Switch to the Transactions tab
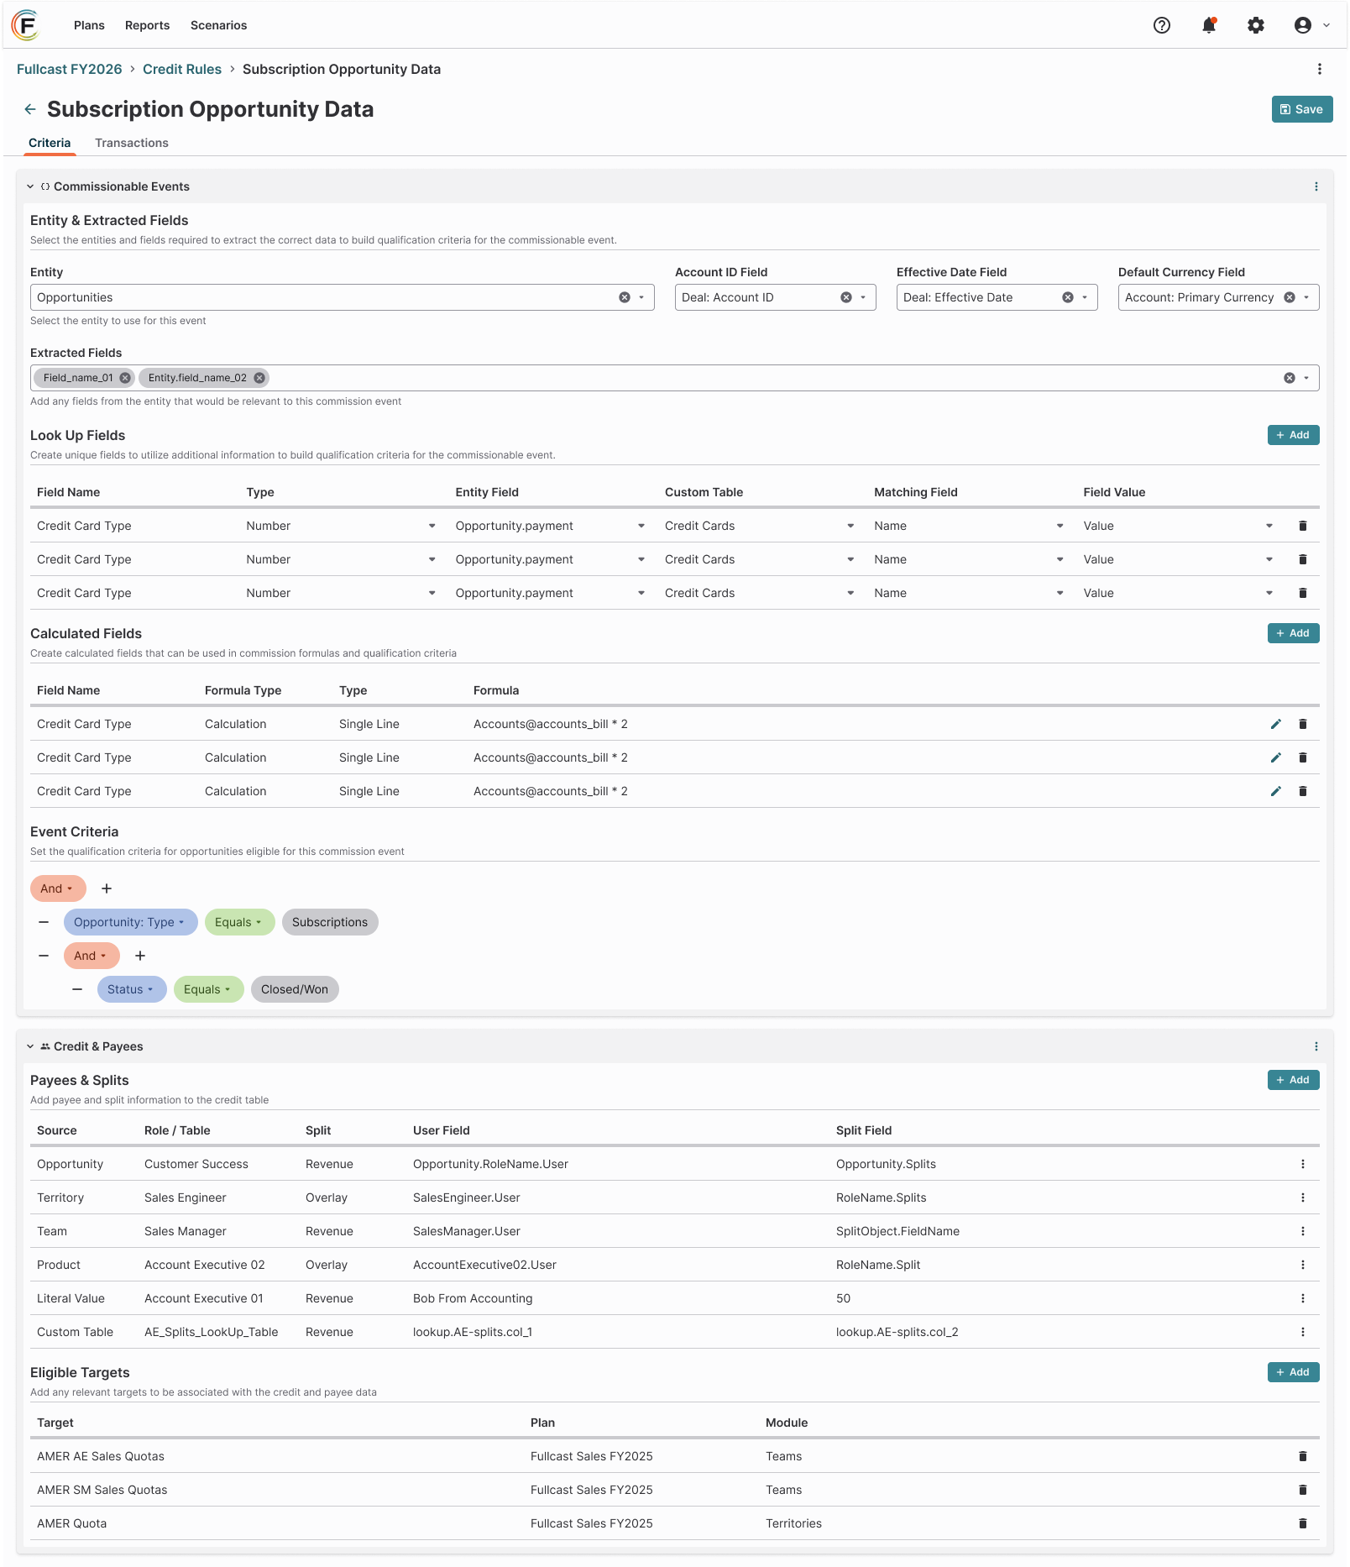1350x1567 pixels. [x=132, y=143]
